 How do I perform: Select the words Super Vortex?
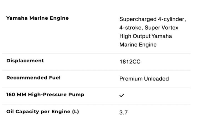(x=161, y=28)
